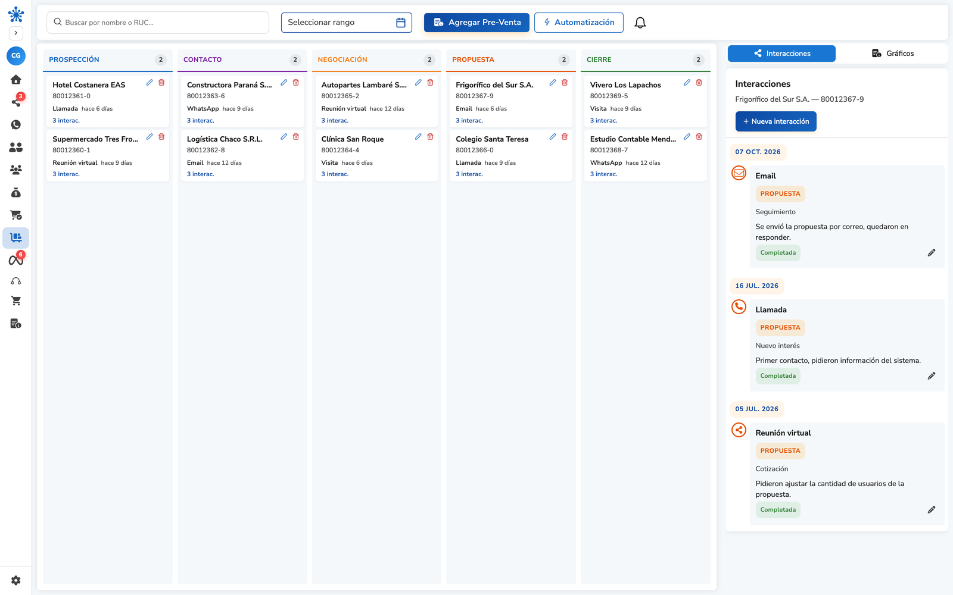Open the people group sidebar icon
Image resolution: width=953 pixels, height=595 pixels.
16,170
